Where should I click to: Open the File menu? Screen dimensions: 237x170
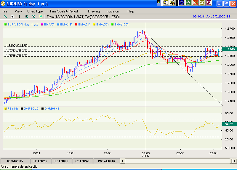pyautogui.click(x=5, y=11)
